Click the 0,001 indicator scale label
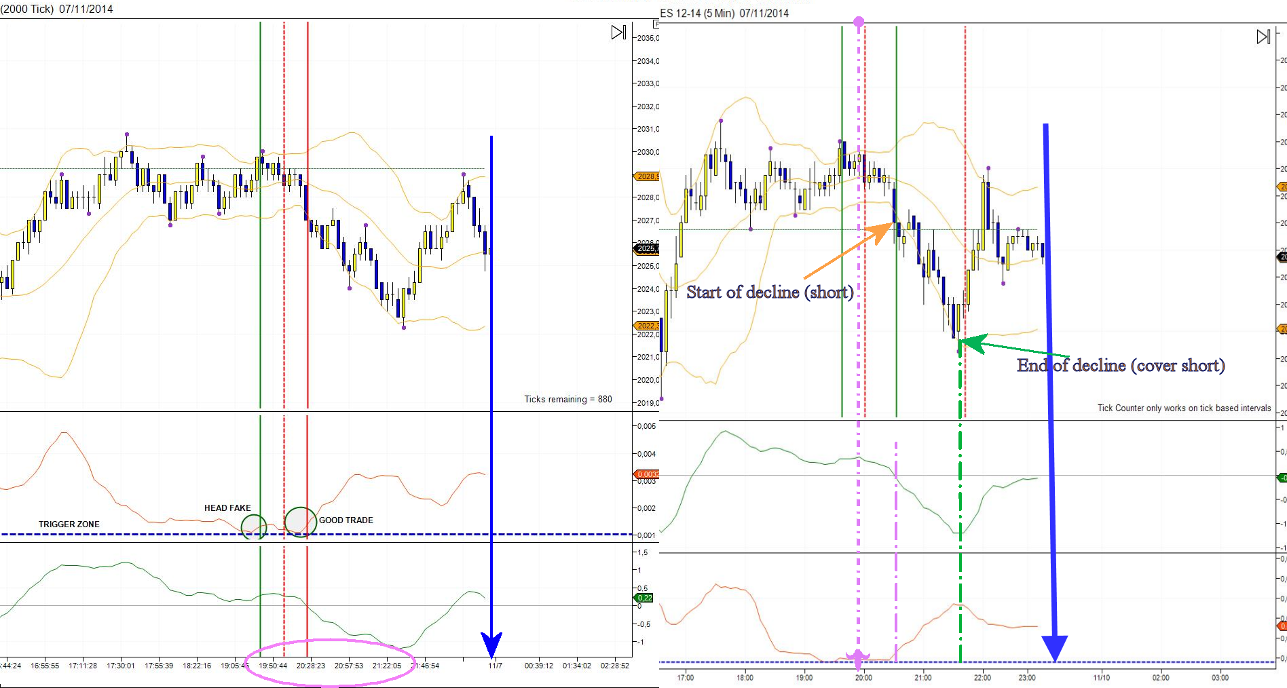 click(647, 535)
